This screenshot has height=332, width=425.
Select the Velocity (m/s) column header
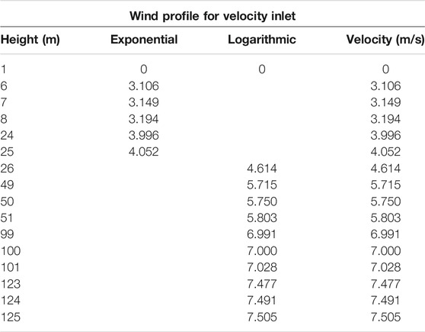(x=385, y=40)
